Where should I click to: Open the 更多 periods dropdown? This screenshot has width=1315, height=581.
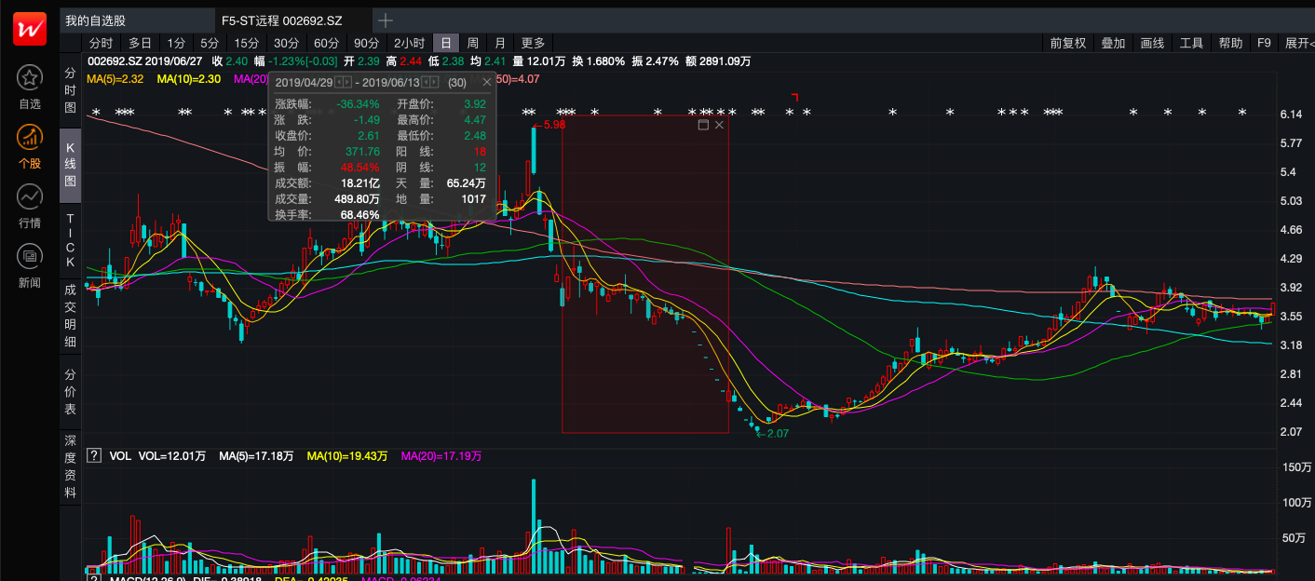click(534, 43)
